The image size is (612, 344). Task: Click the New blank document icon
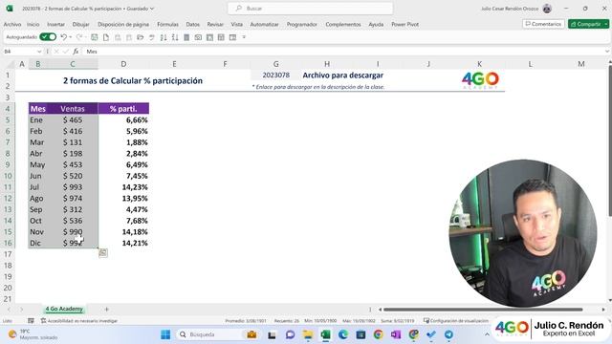[x=106, y=37]
